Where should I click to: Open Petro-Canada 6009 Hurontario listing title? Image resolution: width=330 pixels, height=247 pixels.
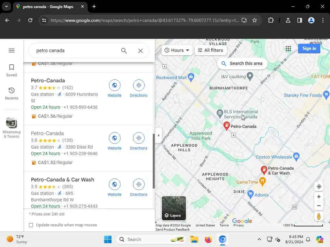(x=48, y=81)
